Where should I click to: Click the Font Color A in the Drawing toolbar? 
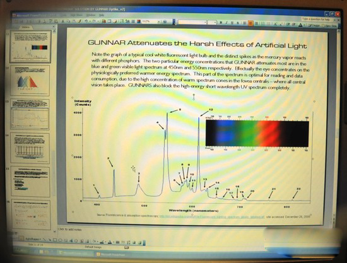click(110, 242)
